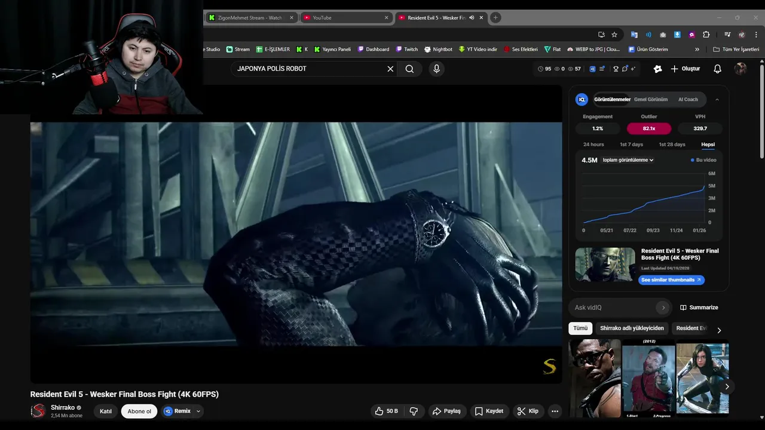Focus the Ask vidIQ input field
This screenshot has width=765, height=430.
(613, 308)
